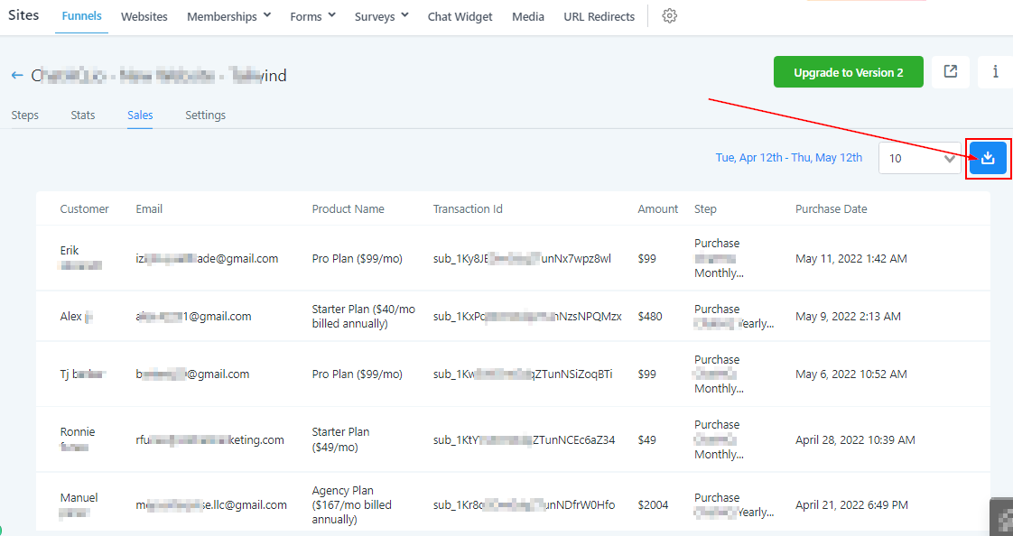Expand the Memberships menu

point(228,17)
